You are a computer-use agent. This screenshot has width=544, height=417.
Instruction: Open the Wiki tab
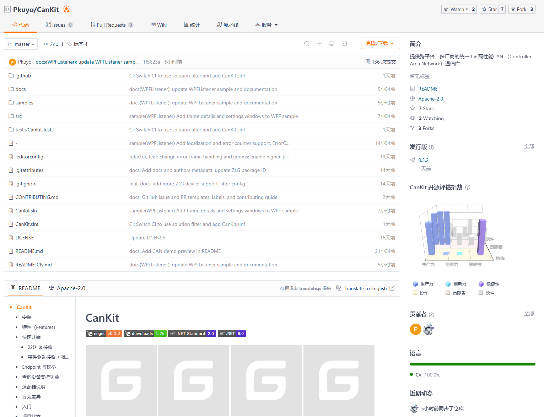coord(158,25)
